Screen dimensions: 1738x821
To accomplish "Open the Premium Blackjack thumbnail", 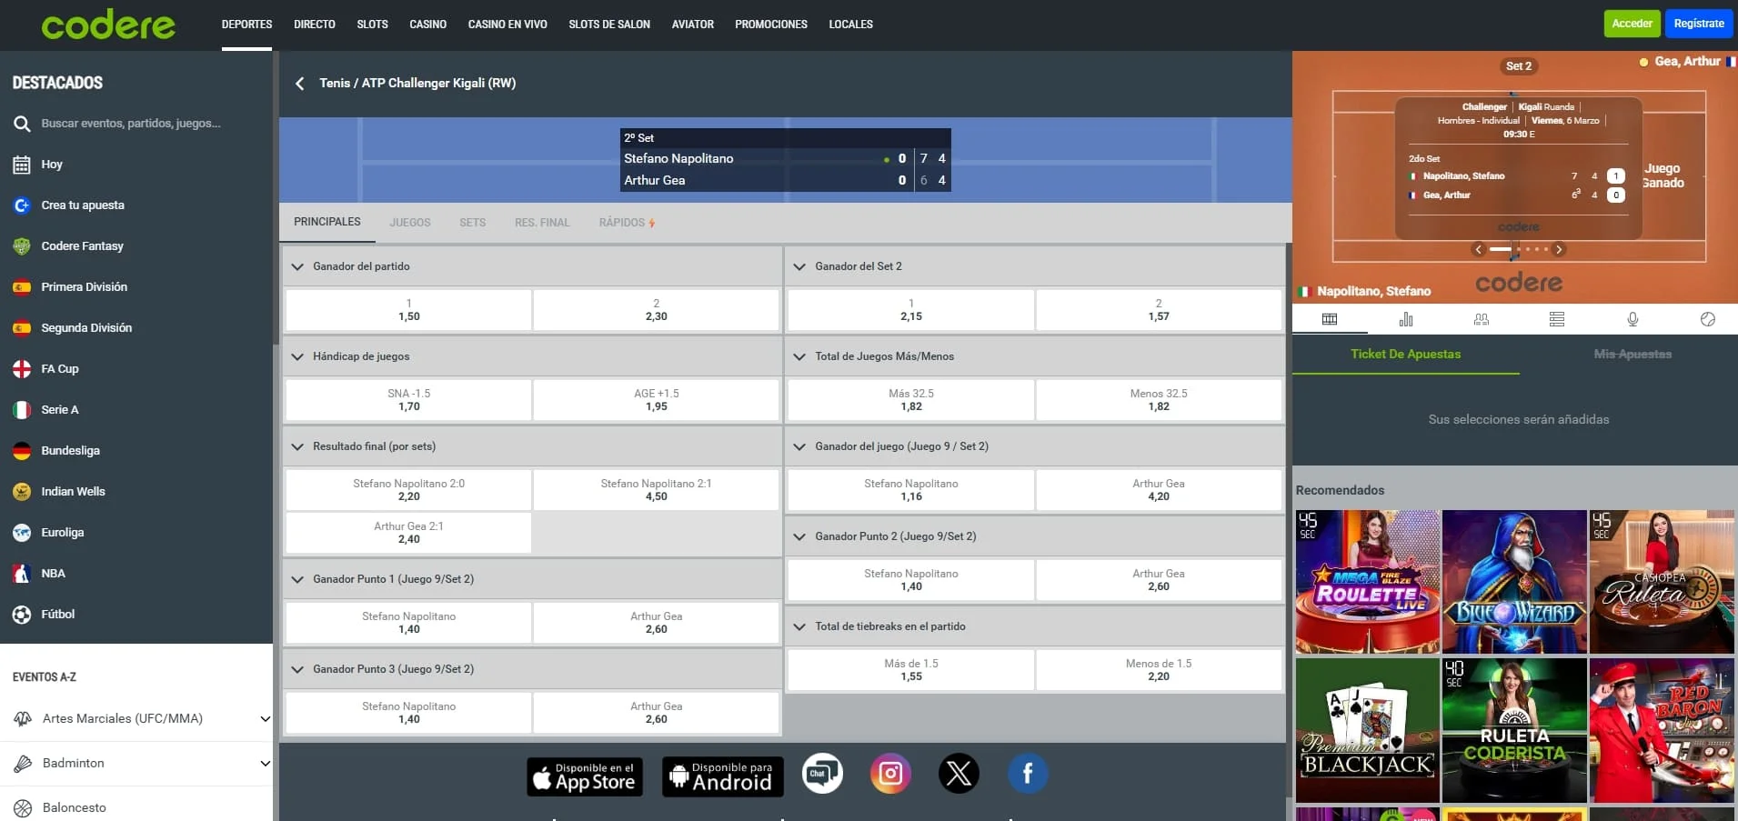I will tap(1368, 731).
